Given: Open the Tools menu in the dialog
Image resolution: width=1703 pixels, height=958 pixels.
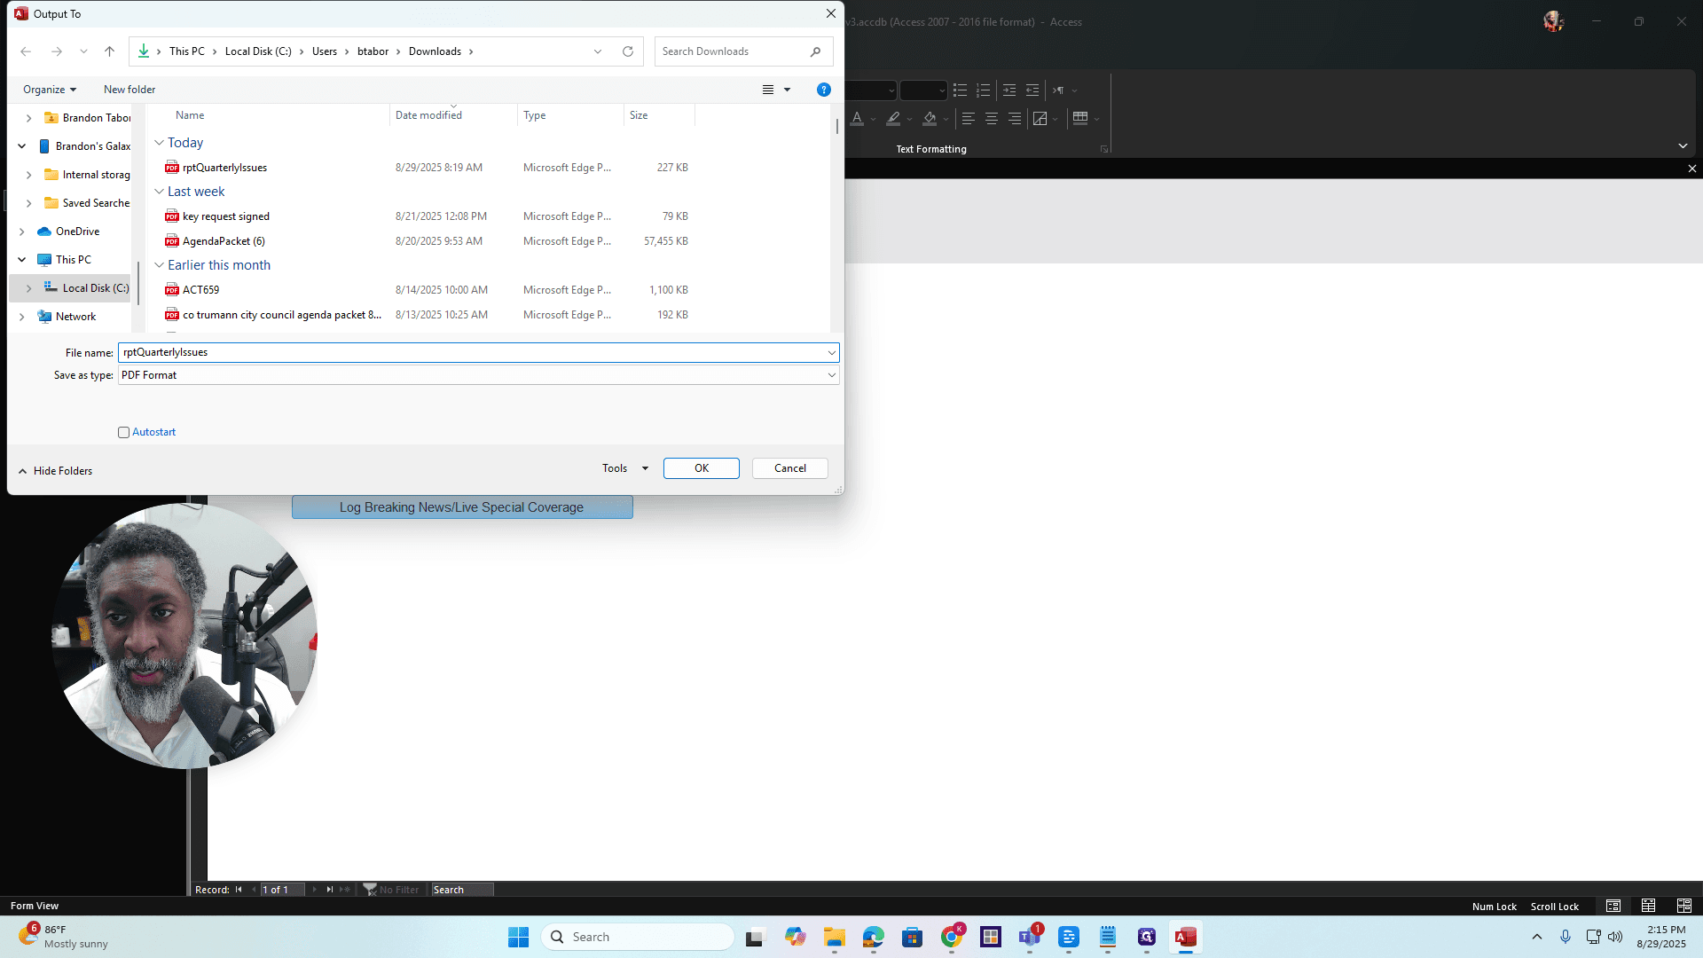Looking at the screenshot, I should pos(624,468).
